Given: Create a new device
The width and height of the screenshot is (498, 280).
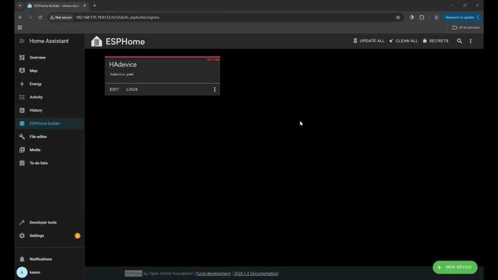Looking at the screenshot, I should tap(455, 267).
